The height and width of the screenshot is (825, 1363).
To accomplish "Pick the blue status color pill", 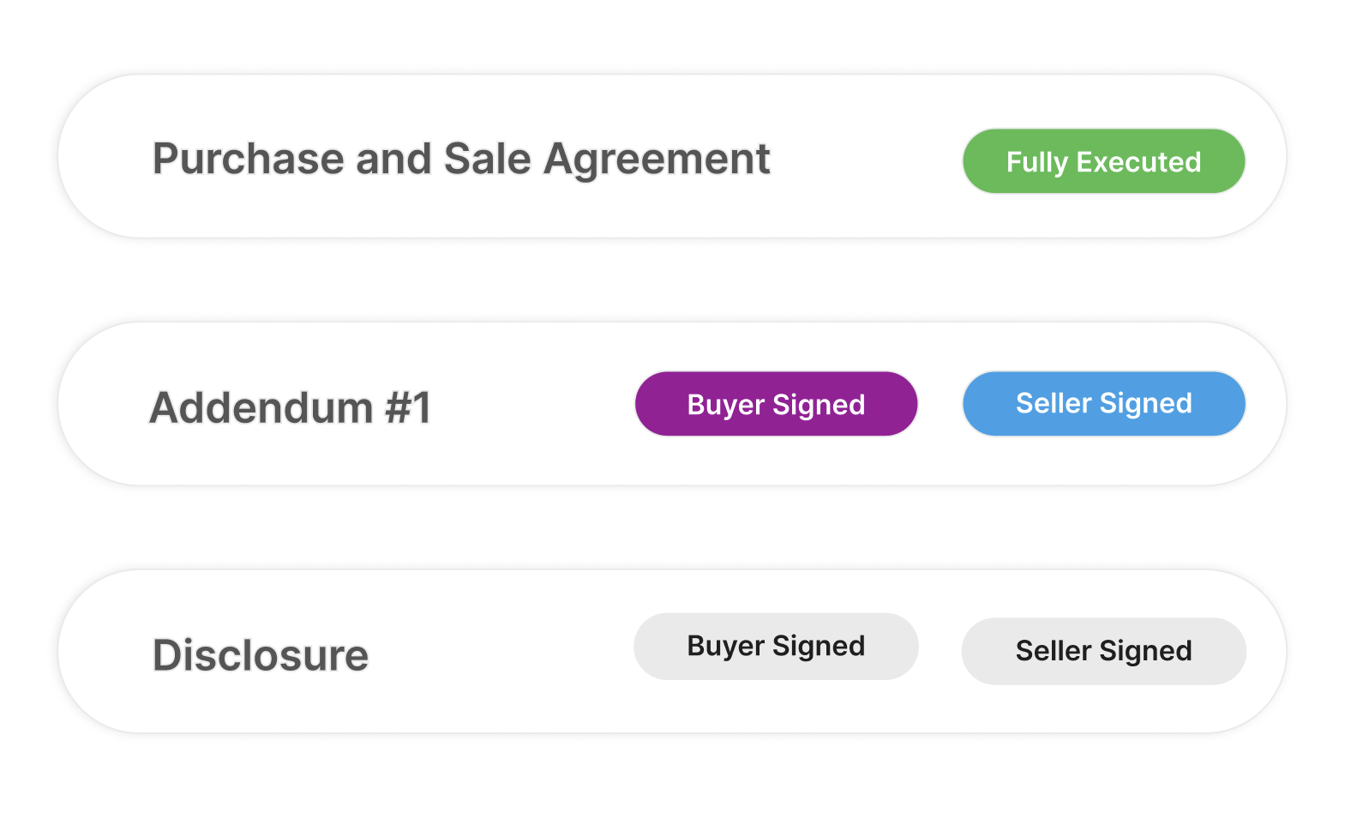I will pos(1103,403).
